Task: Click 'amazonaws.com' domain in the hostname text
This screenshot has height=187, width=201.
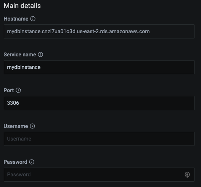Action: coord(129,32)
